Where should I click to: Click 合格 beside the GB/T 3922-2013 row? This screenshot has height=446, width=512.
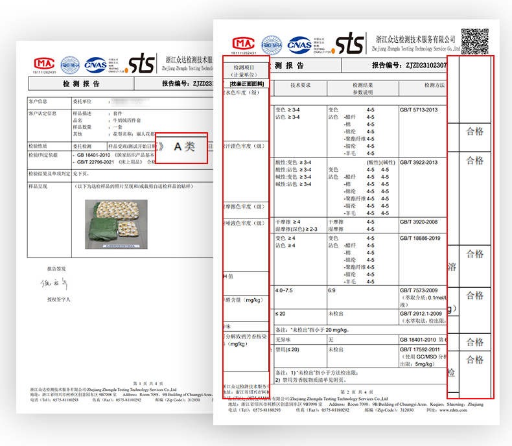point(475,160)
